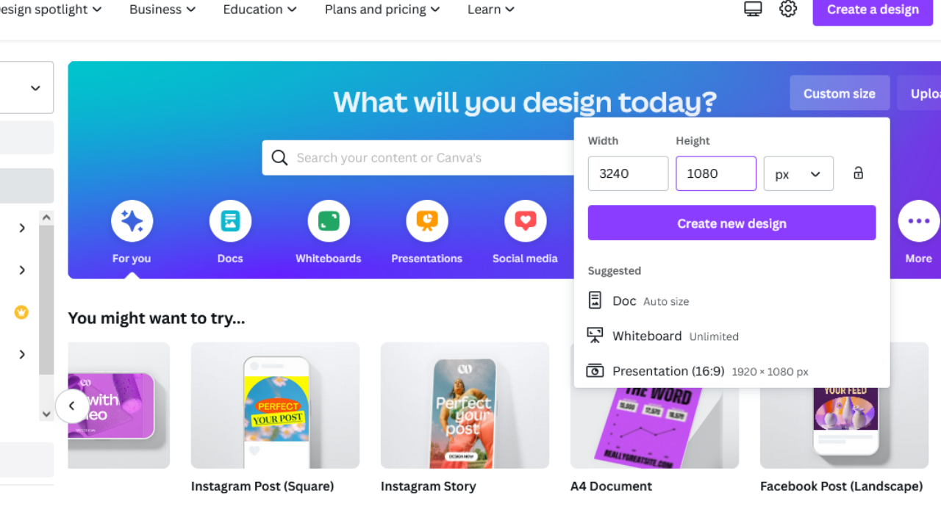Expand the Education menu

(x=260, y=10)
